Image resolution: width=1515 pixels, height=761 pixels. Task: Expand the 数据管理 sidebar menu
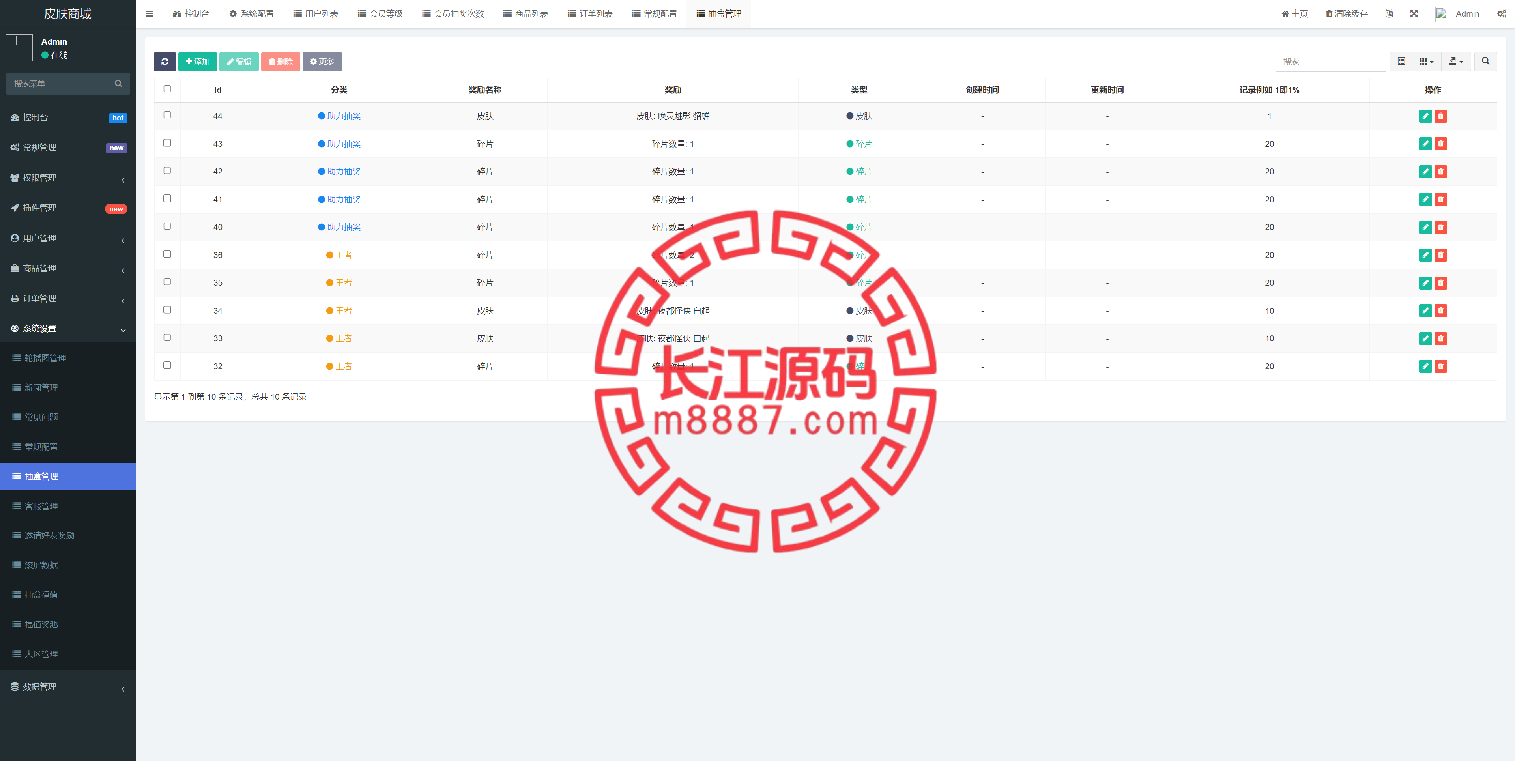click(x=67, y=687)
